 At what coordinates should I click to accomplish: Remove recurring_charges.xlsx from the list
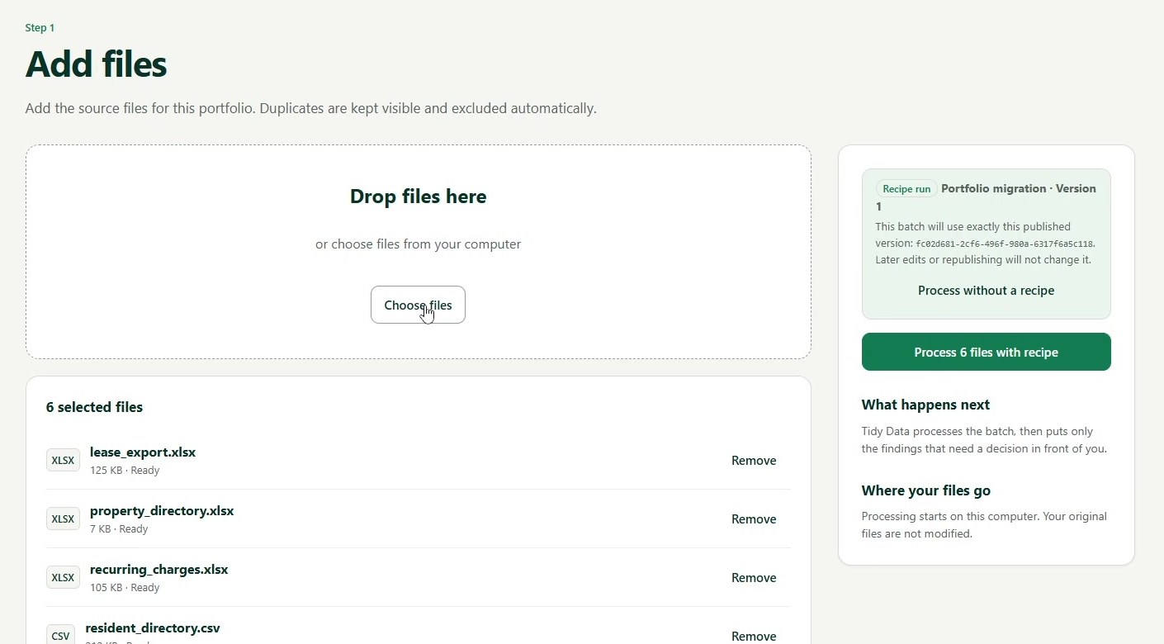click(754, 578)
